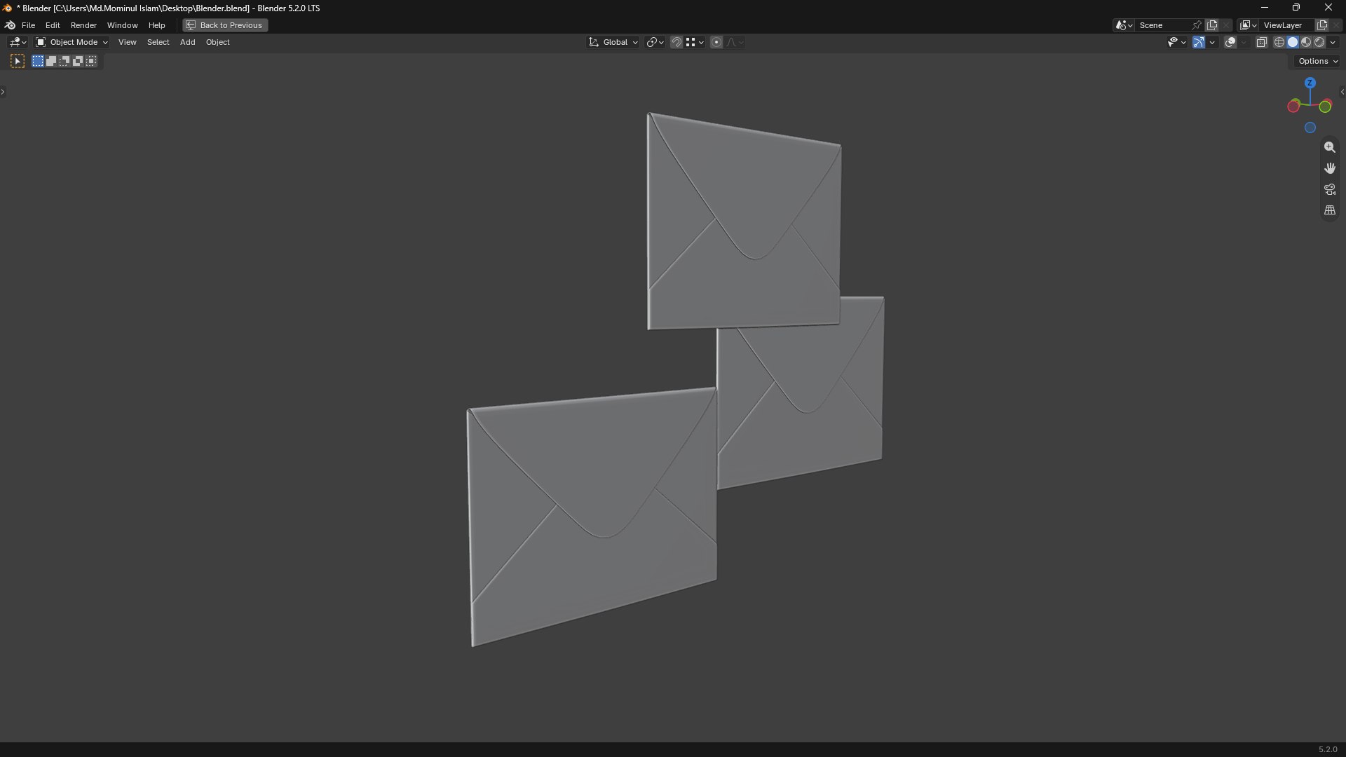Image resolution: width=1346 pixels, height=757 pixels.
Task: Open the Add menu in viewport header
Action: (188, 43)
